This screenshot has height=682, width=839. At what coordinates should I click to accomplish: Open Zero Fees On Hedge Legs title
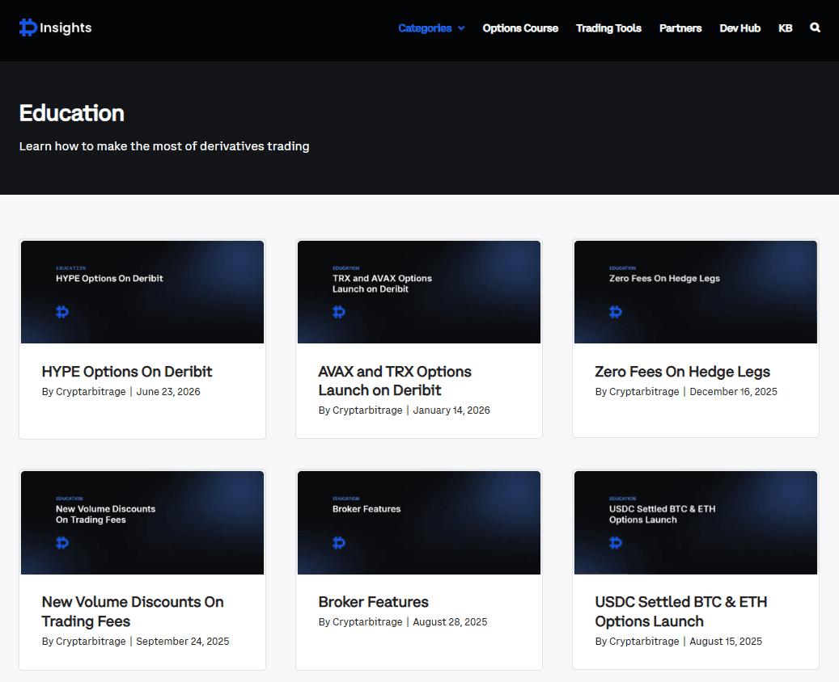pyautogui.click(x=682, y=372)
